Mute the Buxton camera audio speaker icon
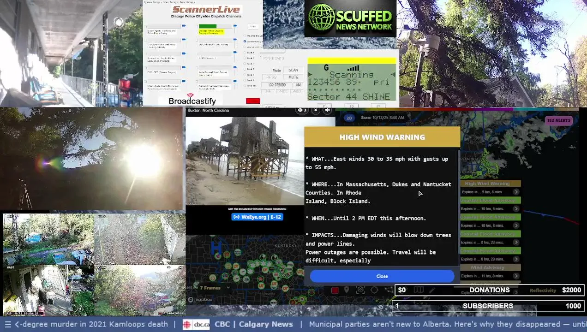587x332 pixels. pos(327,110)
